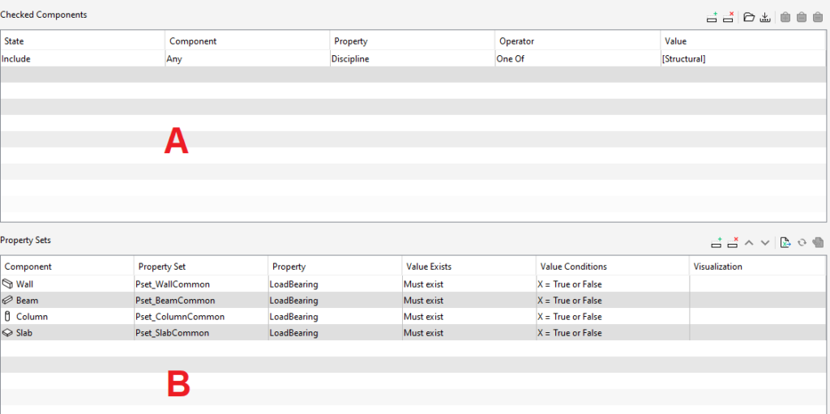Select the Wall component row icon
830x414 pixels.
[8, 284]
